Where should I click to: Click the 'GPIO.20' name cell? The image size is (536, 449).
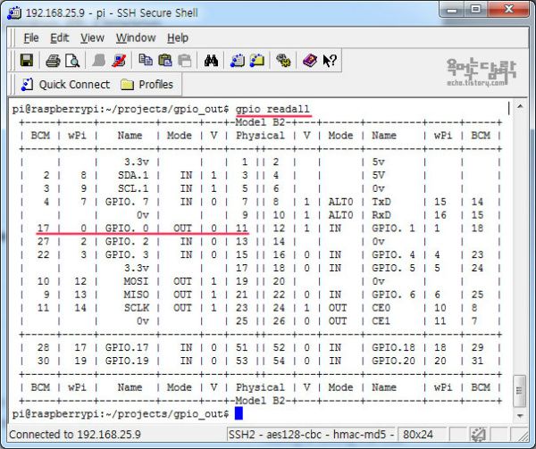point(393,361)
